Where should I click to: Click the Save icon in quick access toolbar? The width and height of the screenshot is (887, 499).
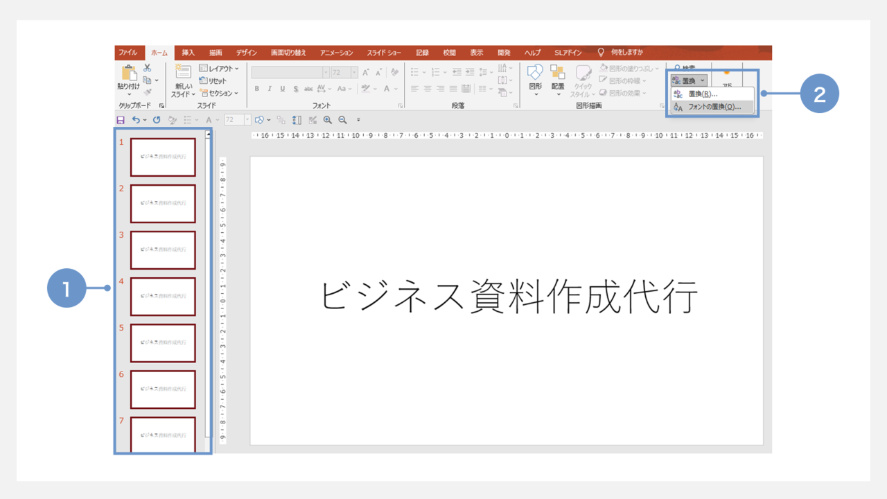tap(121, 120)
